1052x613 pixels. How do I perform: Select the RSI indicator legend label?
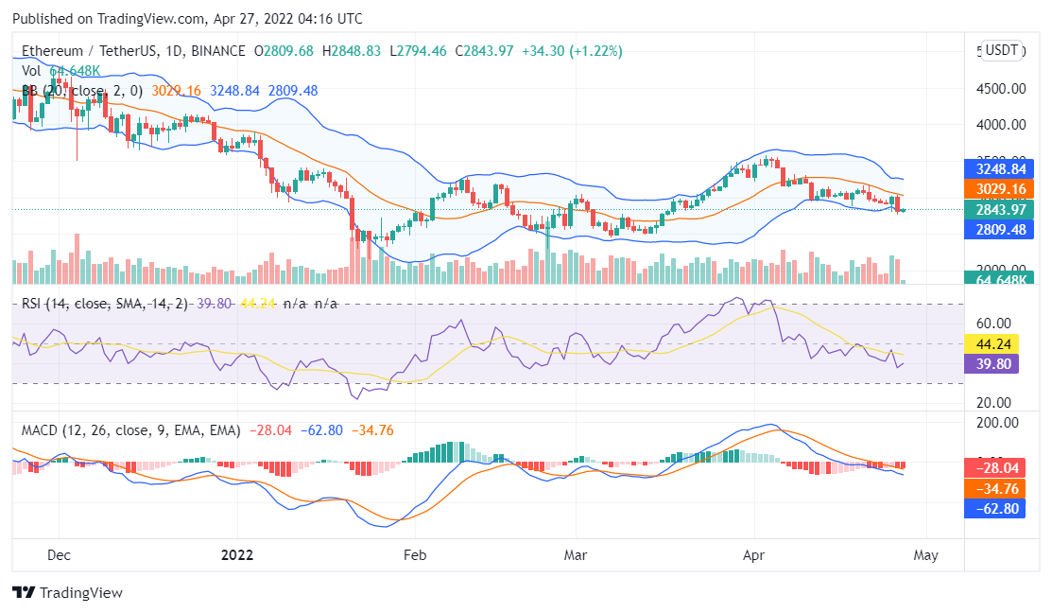point(105,304)
